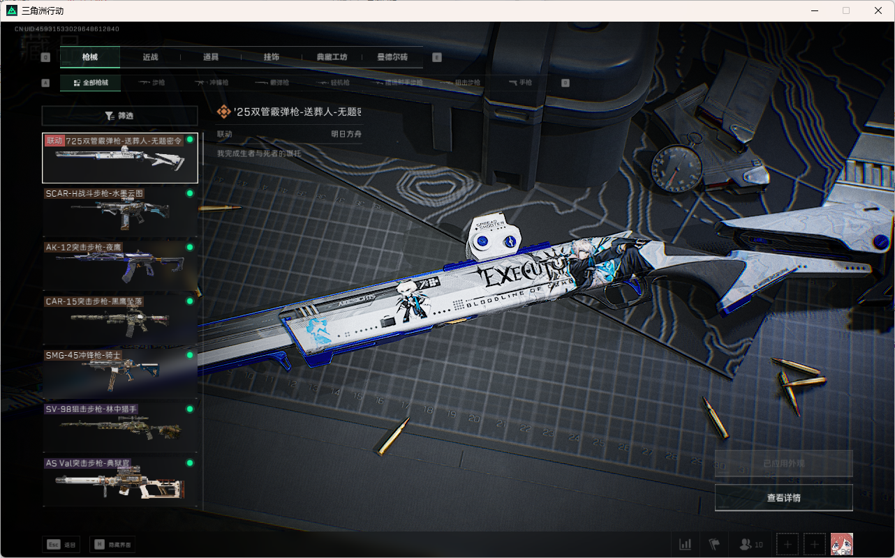Filter by 手枪 pistol category
This screenshot has width=895, height=558.
[520, 82]
